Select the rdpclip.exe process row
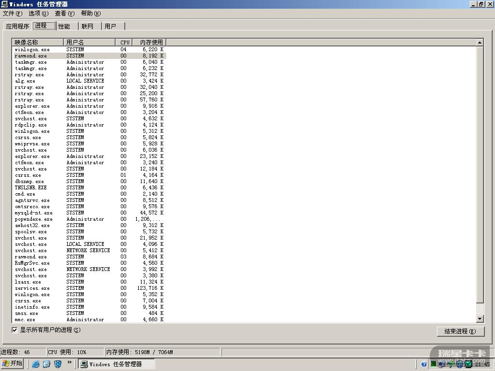The width and height of the screenshot is (495, 371). pos(89,125)
